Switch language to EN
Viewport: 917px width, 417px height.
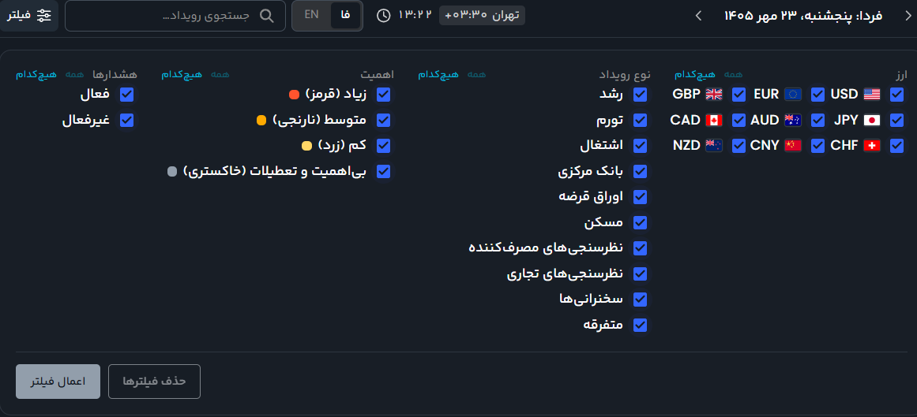pos(312,15)
